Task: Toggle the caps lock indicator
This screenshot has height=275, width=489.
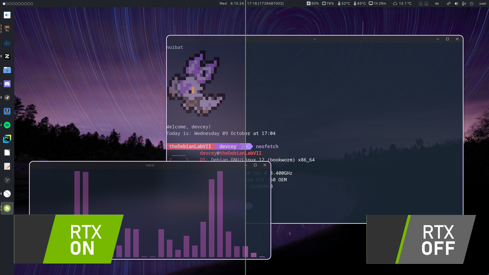Action: pos(426,4)
